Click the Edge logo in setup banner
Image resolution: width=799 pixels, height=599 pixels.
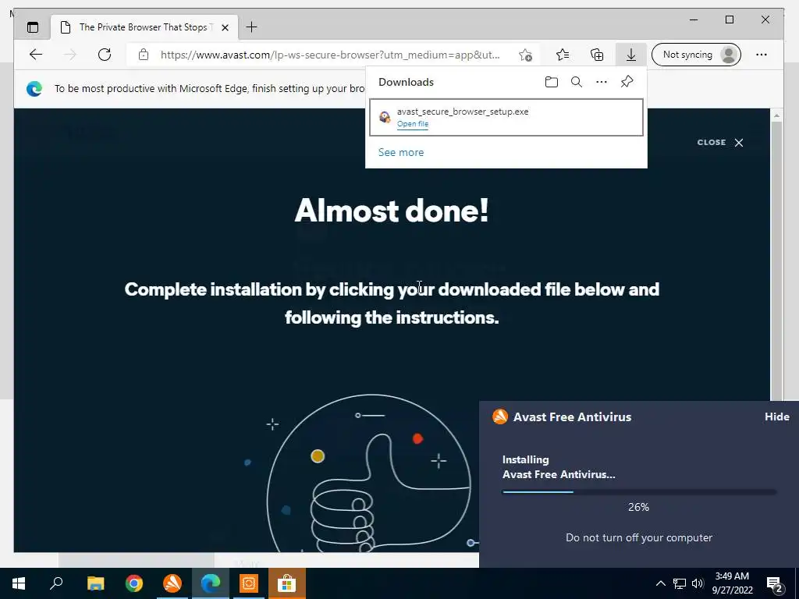tap(34, 89)
